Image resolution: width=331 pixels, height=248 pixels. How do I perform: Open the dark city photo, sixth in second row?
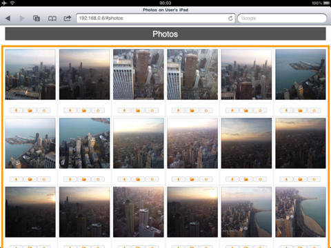tap(301, 143)
